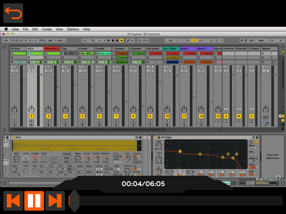Image resolution: width=286 pixels, height=214 pixels.
Task: Click the NEW scene capture button
Action: pyautogui.click(x=145, y=41)
